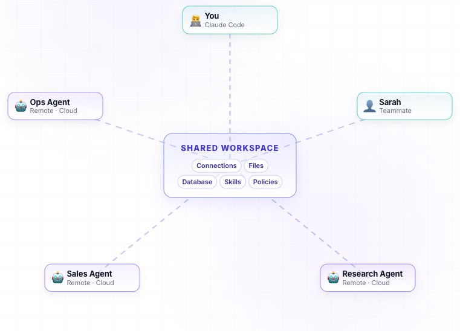This screenshot has height=331, width=460.
Task: Click the "You" node title
Action: click(x=212, y=16)
